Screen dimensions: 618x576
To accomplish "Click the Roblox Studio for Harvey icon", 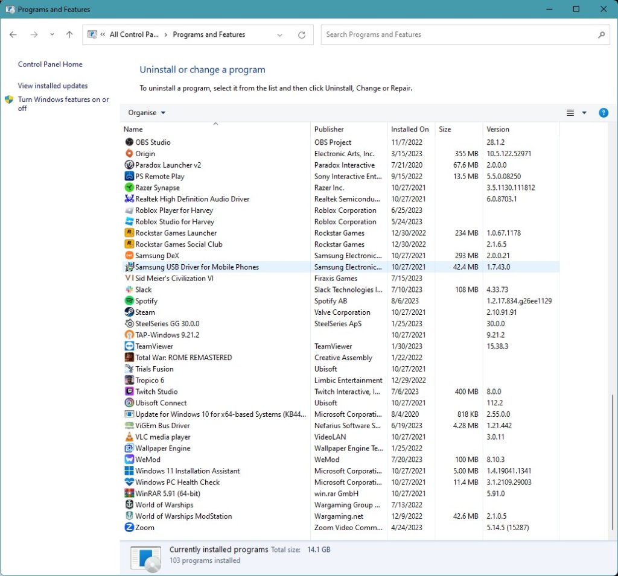I will click(x=129, y=221).
